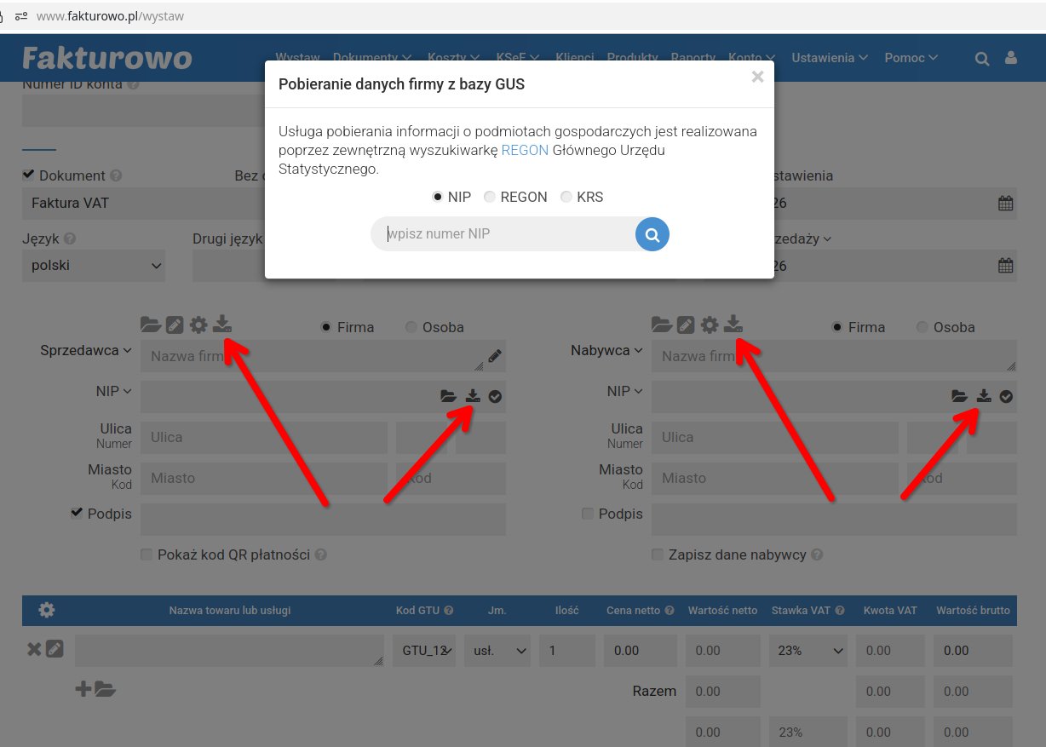
Task: Select Firma radio for Nabywca
Action: coord(837,327)
